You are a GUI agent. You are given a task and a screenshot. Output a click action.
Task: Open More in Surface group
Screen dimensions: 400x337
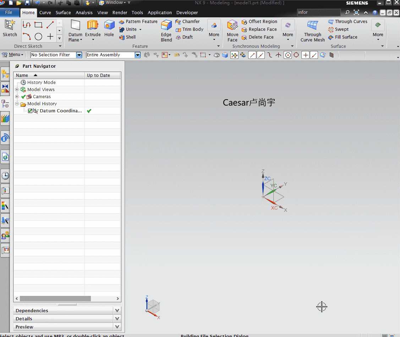click(378, 30)
